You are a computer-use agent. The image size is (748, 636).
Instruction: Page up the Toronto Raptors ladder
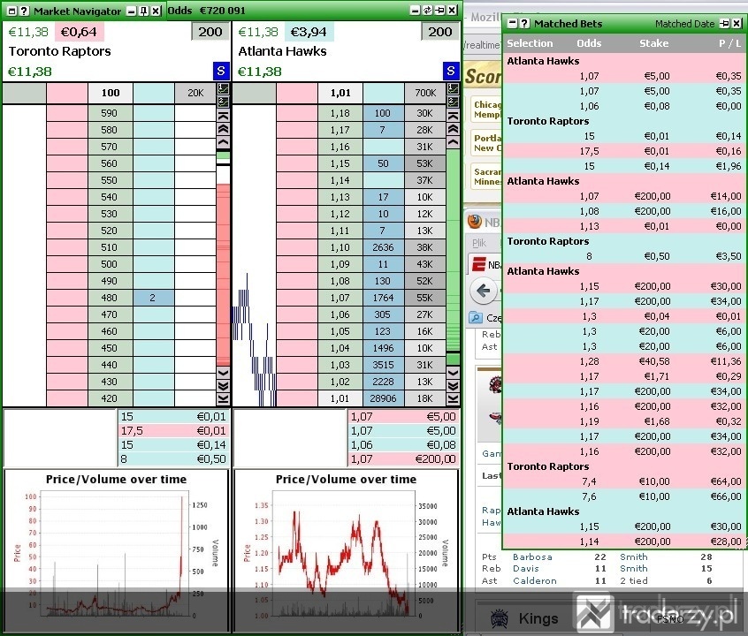pos(224,129)
